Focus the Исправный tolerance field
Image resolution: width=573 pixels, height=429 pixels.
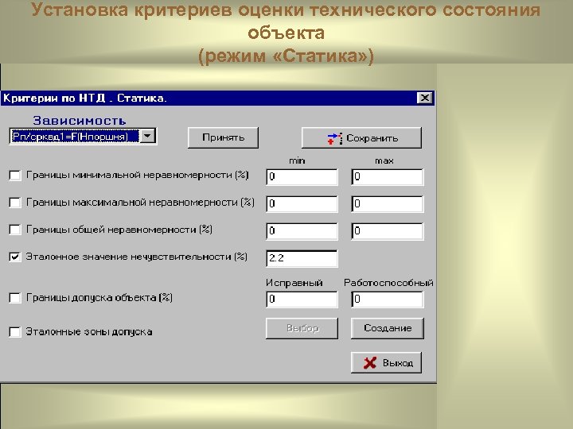[x=302, y=300]
